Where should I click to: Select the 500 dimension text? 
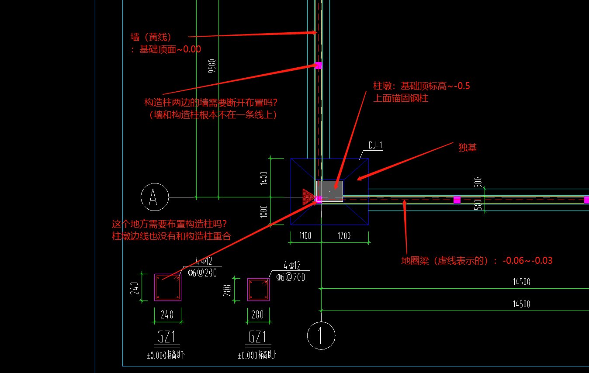(x=478, y=204)
